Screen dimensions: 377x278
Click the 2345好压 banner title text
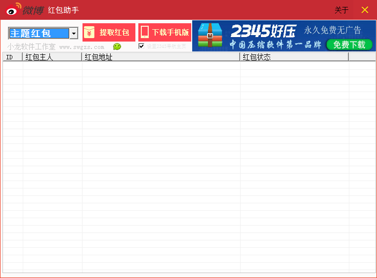tap(263, 31)
